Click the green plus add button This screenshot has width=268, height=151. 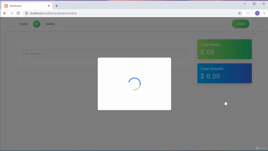click(x=36, y=24)
